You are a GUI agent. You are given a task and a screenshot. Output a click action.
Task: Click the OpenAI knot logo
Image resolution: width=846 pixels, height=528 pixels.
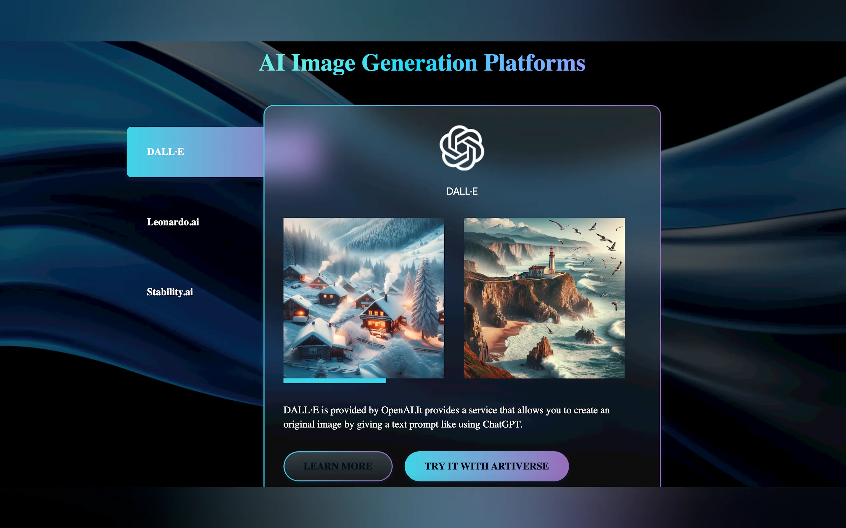pyautogui.click(x=462, y=148)
